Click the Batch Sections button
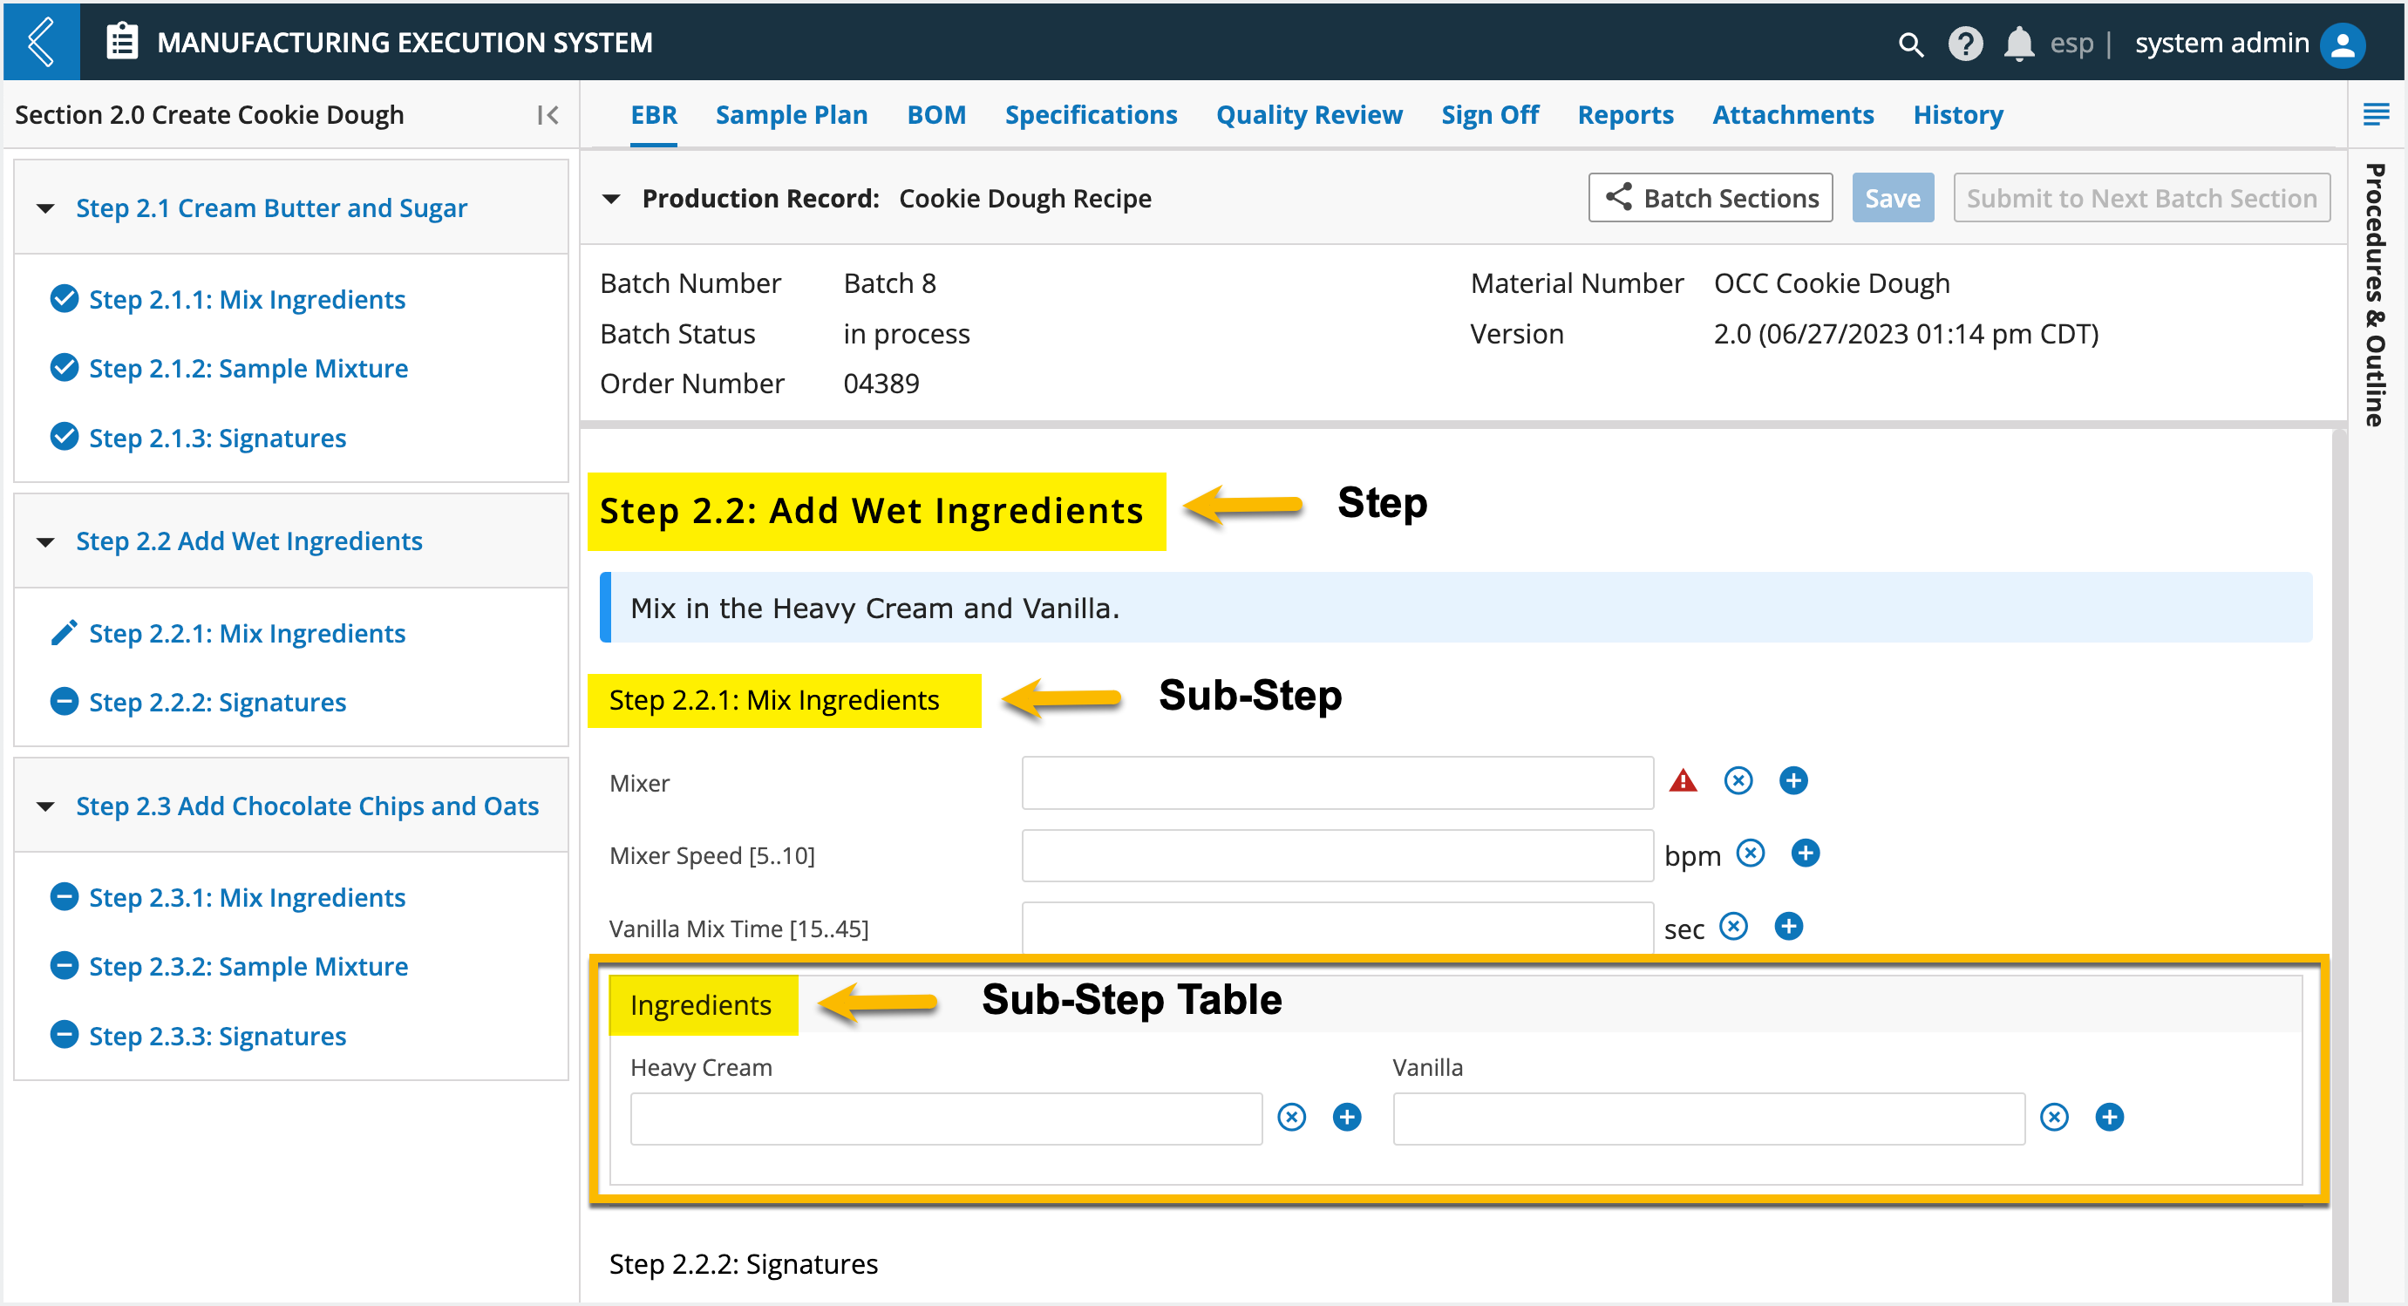Image resolution: width=2408 pixels, height=1306 pixels. tap(1710, 198)
